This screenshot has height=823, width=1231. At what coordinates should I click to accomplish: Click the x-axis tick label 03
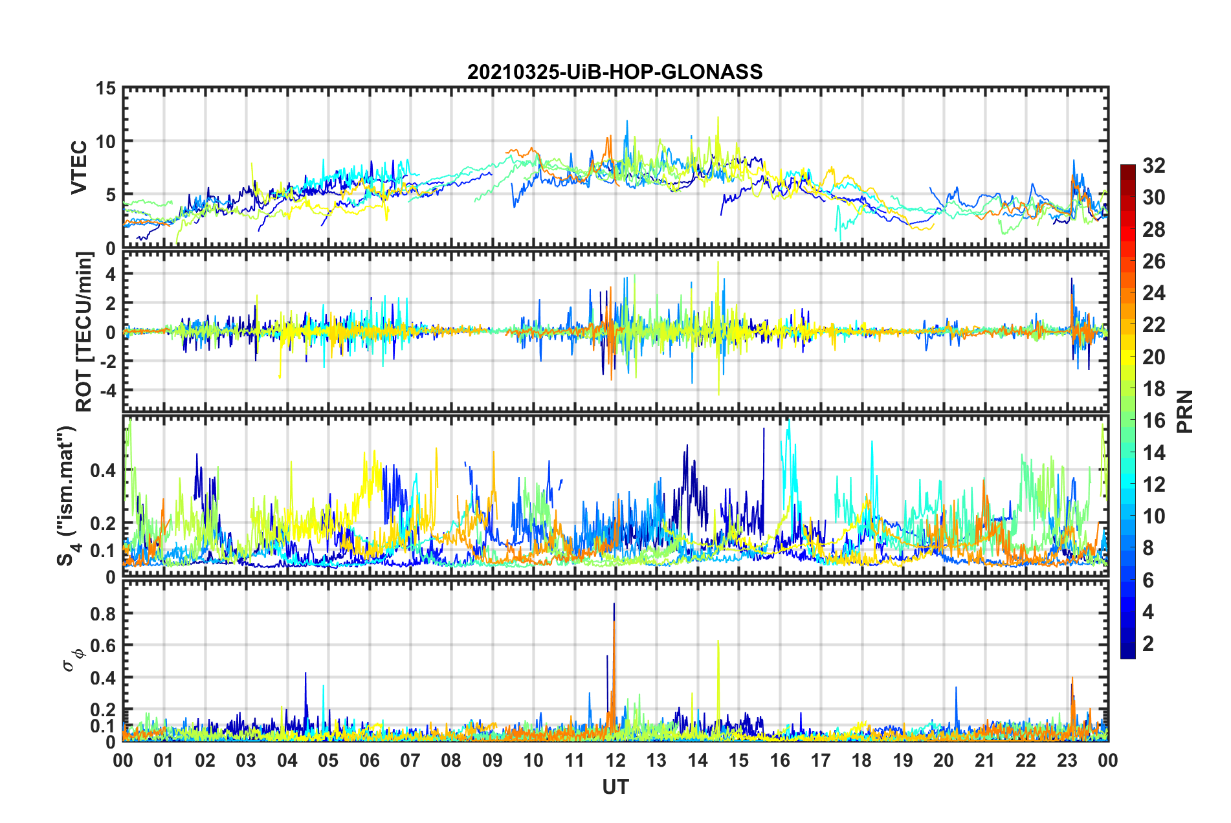(246, 760)
